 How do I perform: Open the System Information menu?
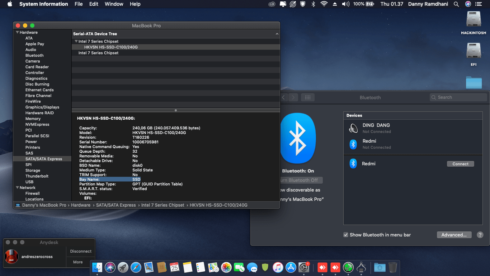point(43,4)
